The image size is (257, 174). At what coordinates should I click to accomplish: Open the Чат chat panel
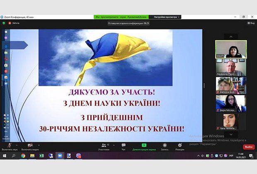point(124,146)
